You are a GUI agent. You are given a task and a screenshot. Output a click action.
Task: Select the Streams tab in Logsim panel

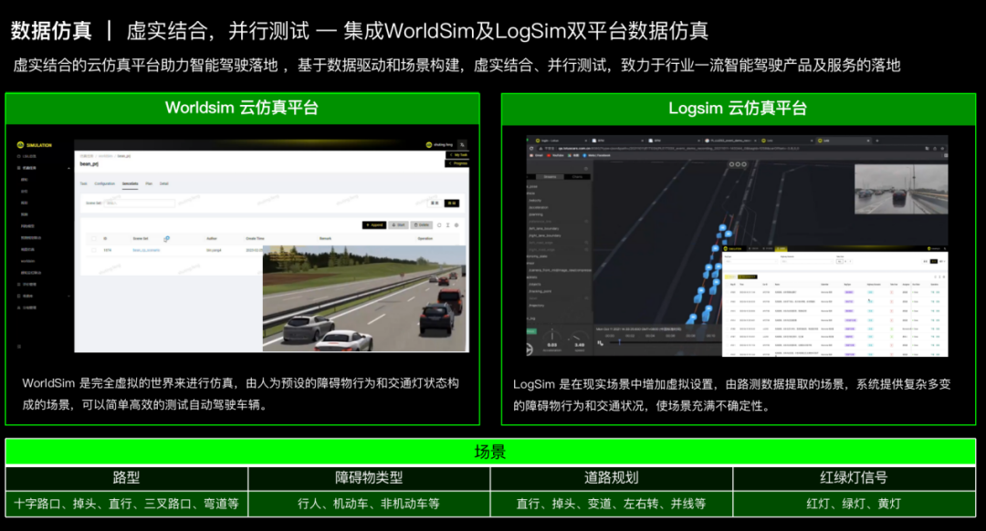click(551, 177)
